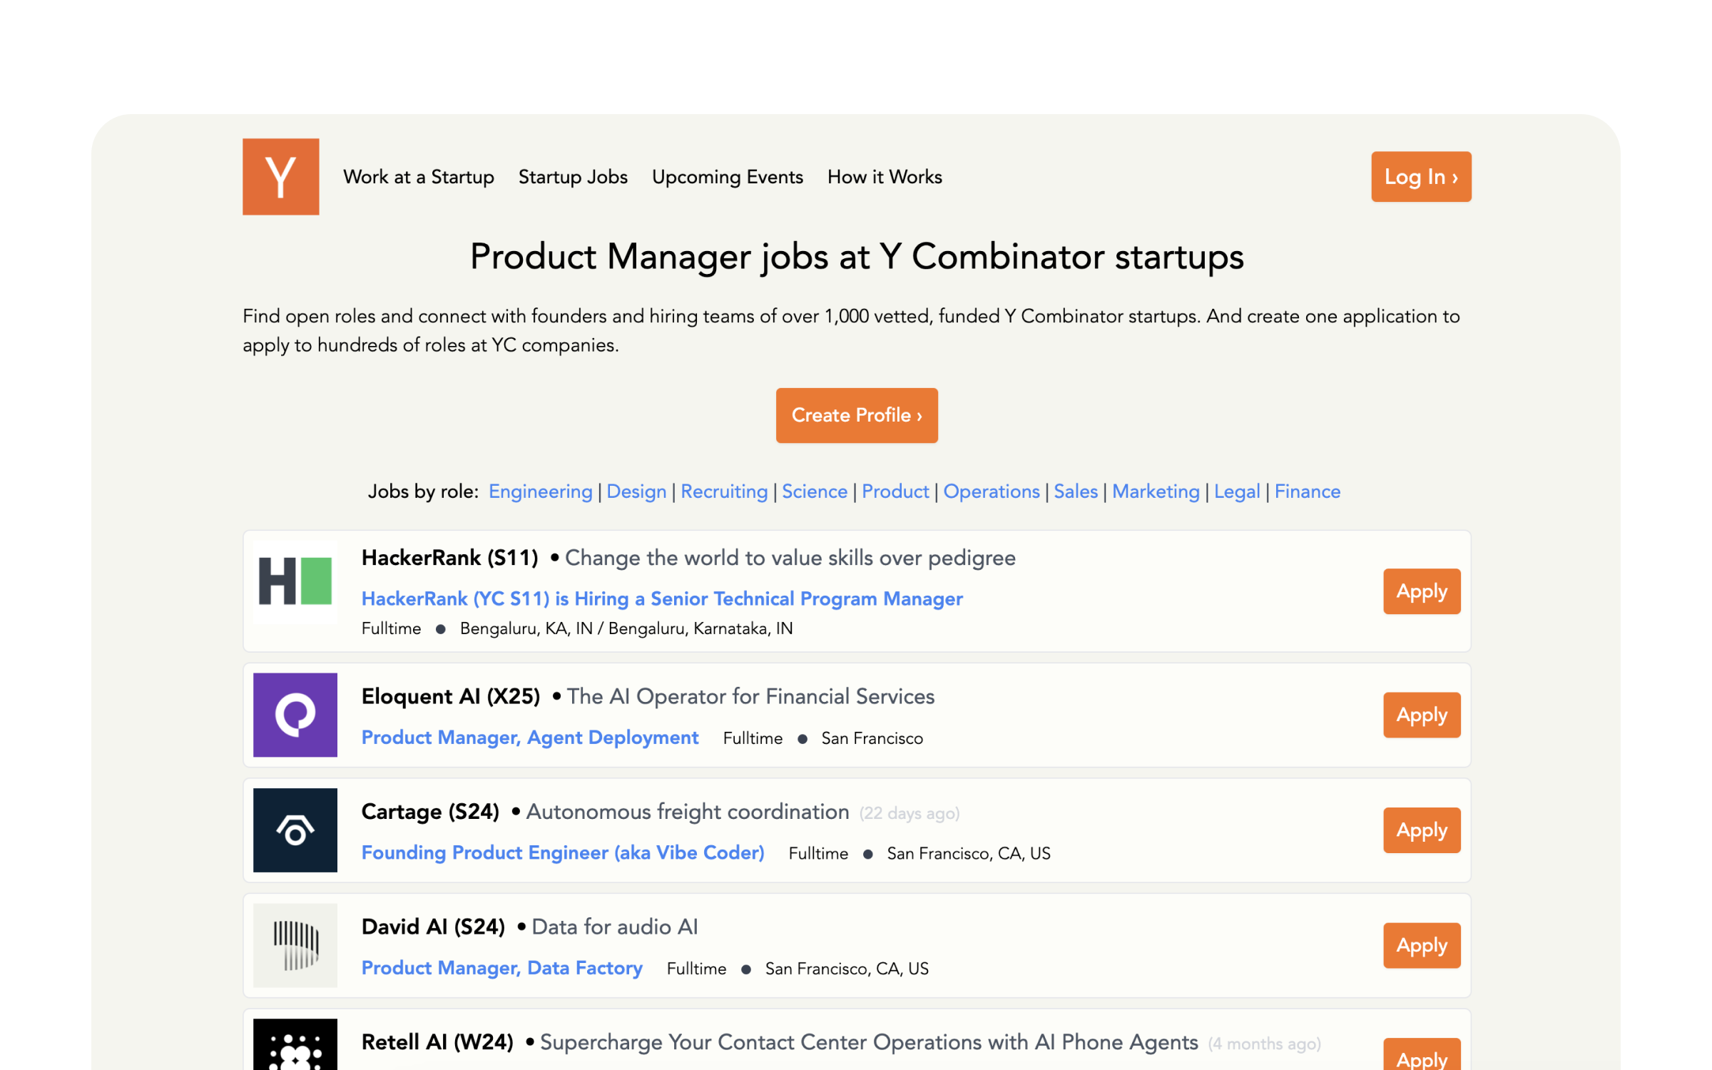
Task: Click the Create Profile button
Action: click(x=857, y=415)
